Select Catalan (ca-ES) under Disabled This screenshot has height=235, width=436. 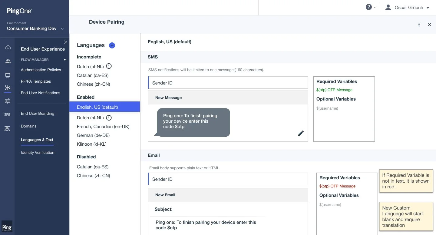tap(93, 167)
